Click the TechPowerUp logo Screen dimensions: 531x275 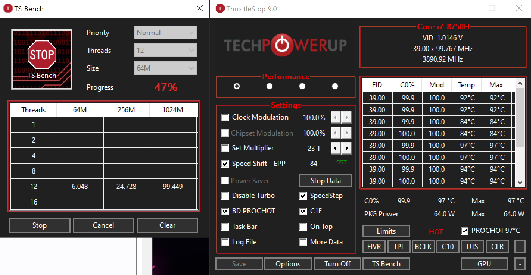coord(285,45)
